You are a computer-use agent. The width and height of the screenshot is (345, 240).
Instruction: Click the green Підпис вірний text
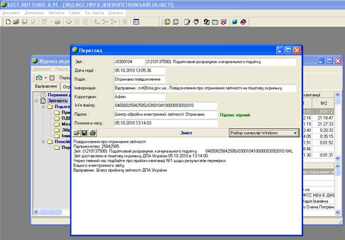(235, 115)
